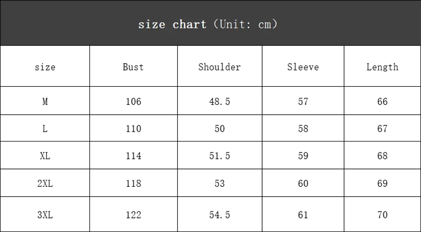
Task: Select the 2XL size row label
Action: click(45, 183)
